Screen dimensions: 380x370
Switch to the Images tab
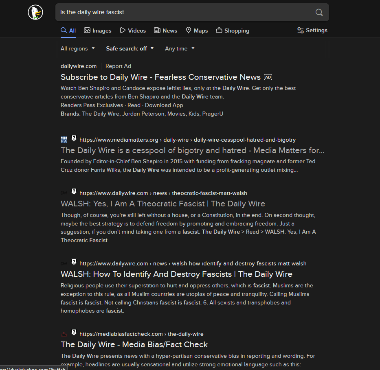(x=97, y=31)
